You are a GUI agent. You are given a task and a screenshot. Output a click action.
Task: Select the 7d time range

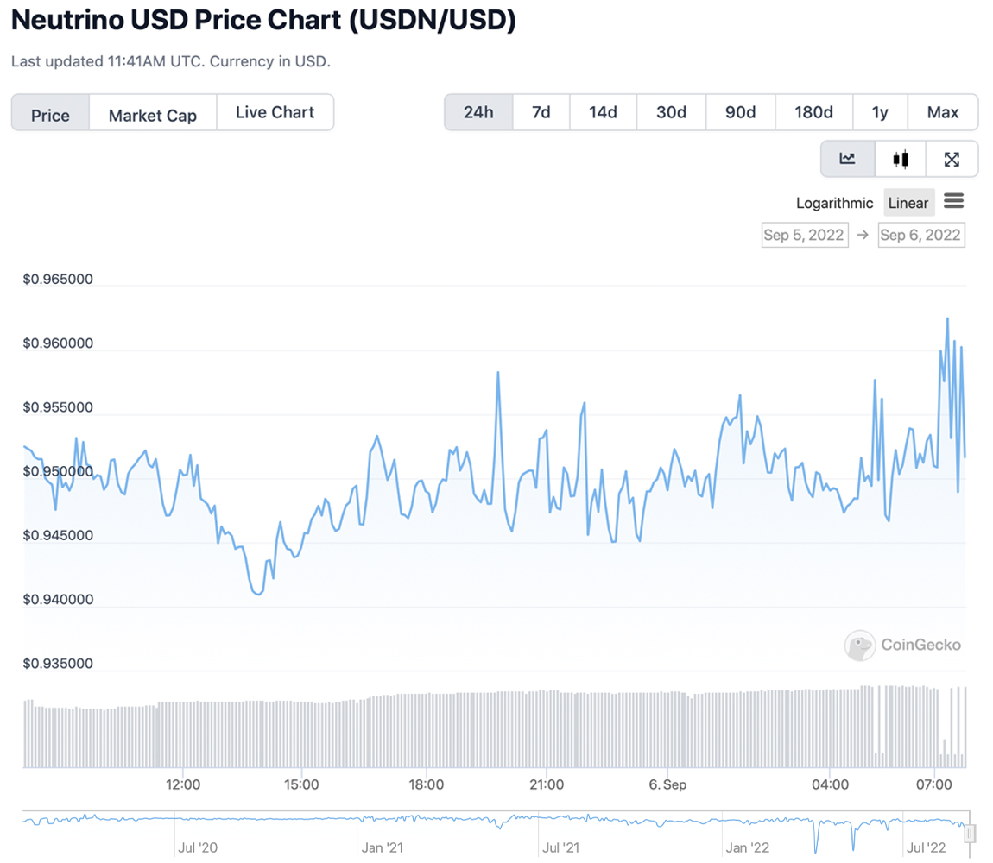point(541,112)
